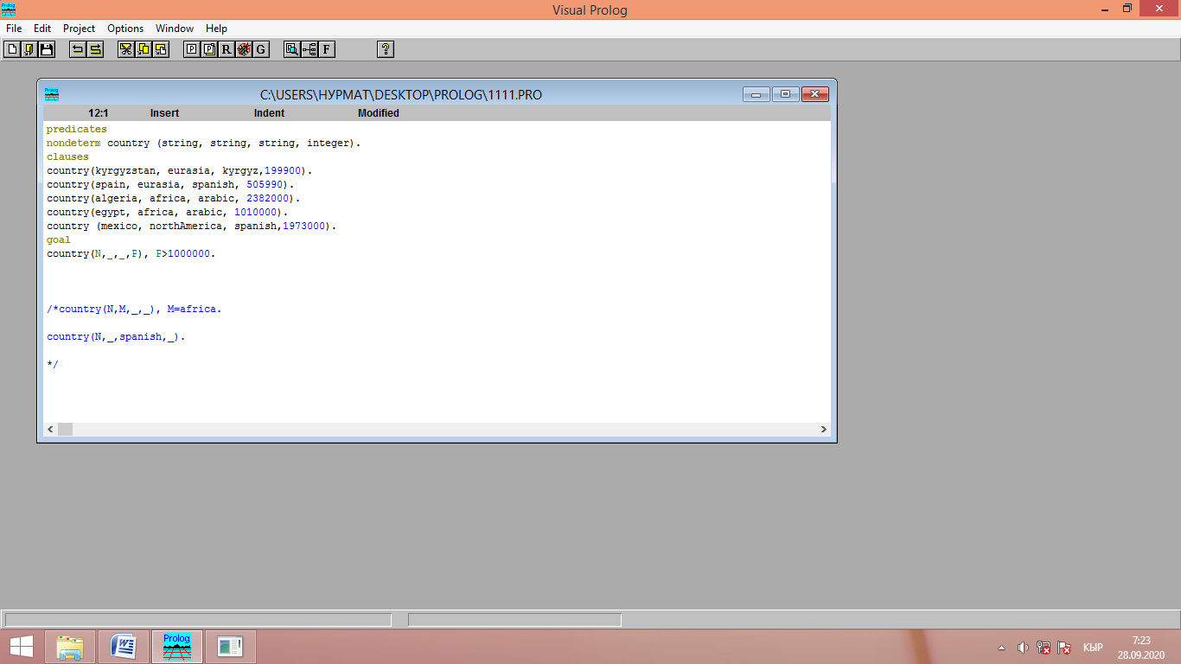Click the New file toolbar icon
The width and height of the screenshot is (1181, 664).
click(x=13, y=49)
